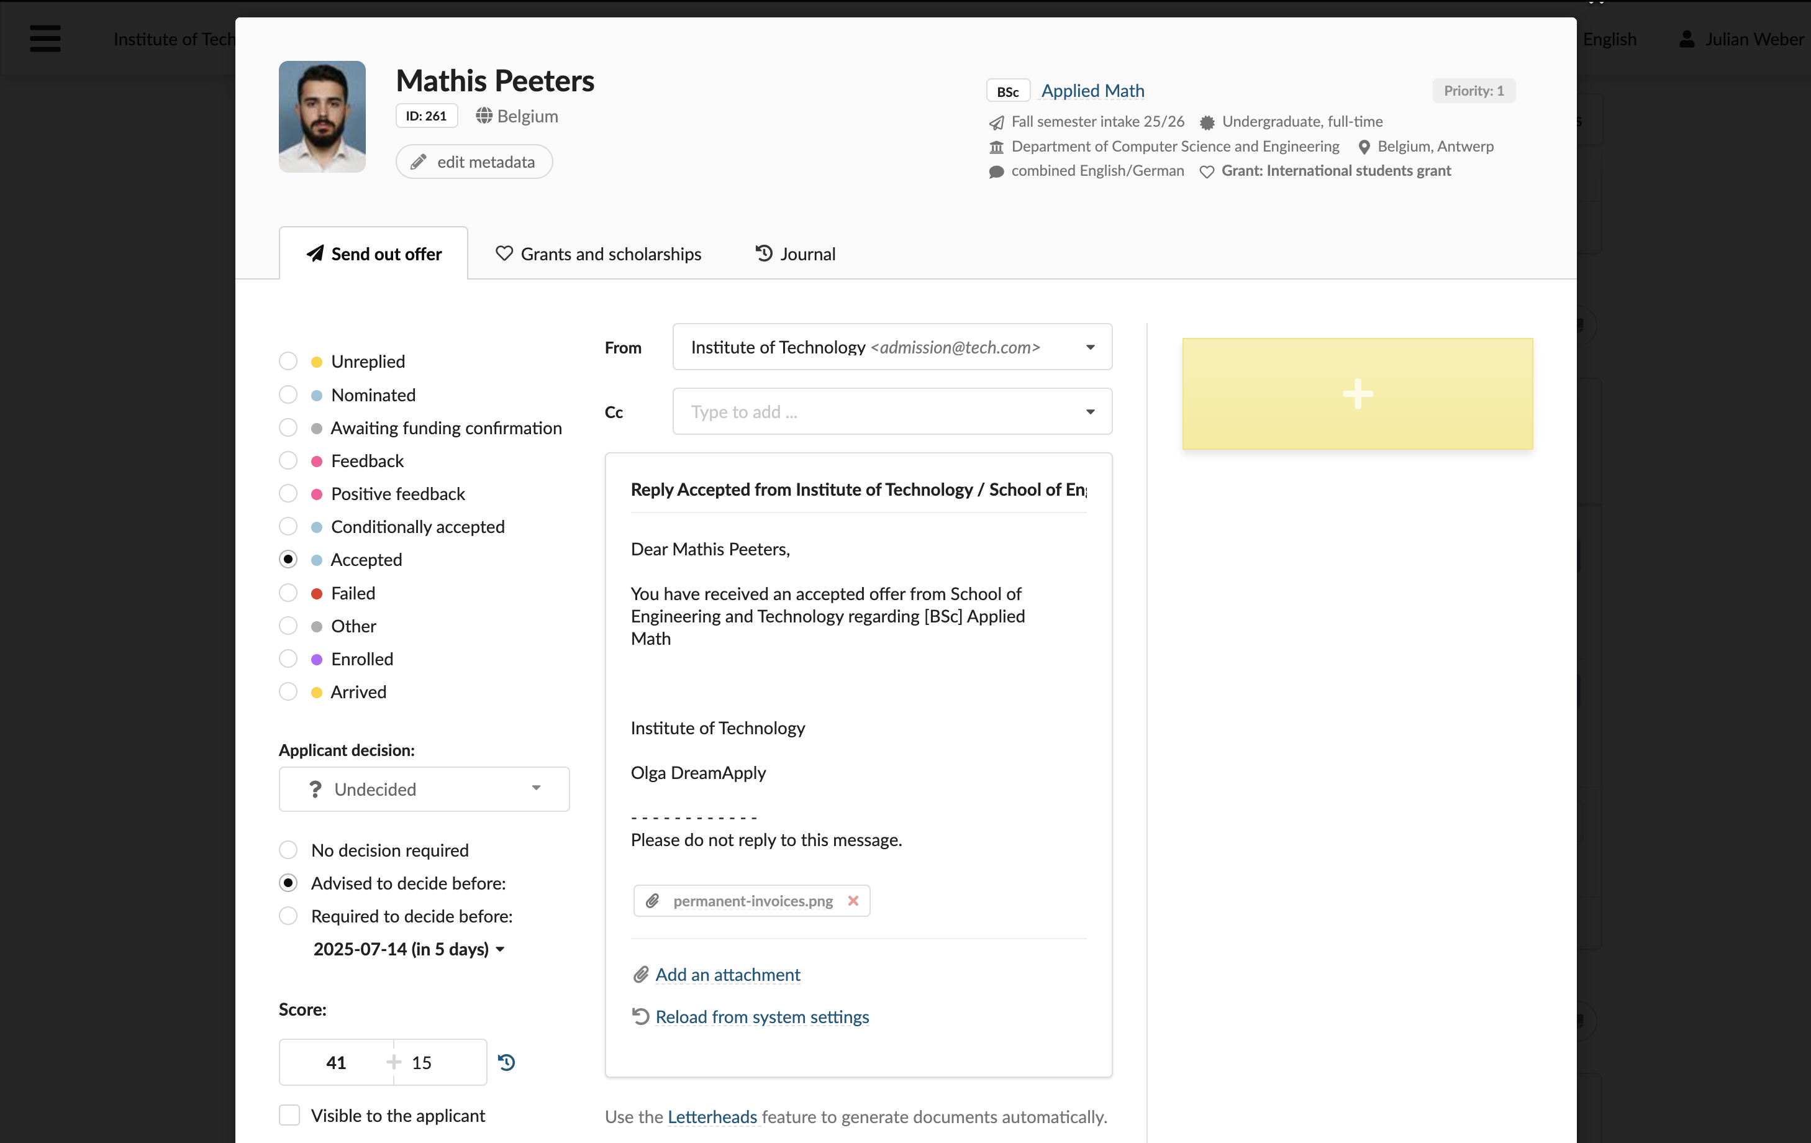
Task: Open the Applicant decision Undecided dropdown
Action: [424, 788]
